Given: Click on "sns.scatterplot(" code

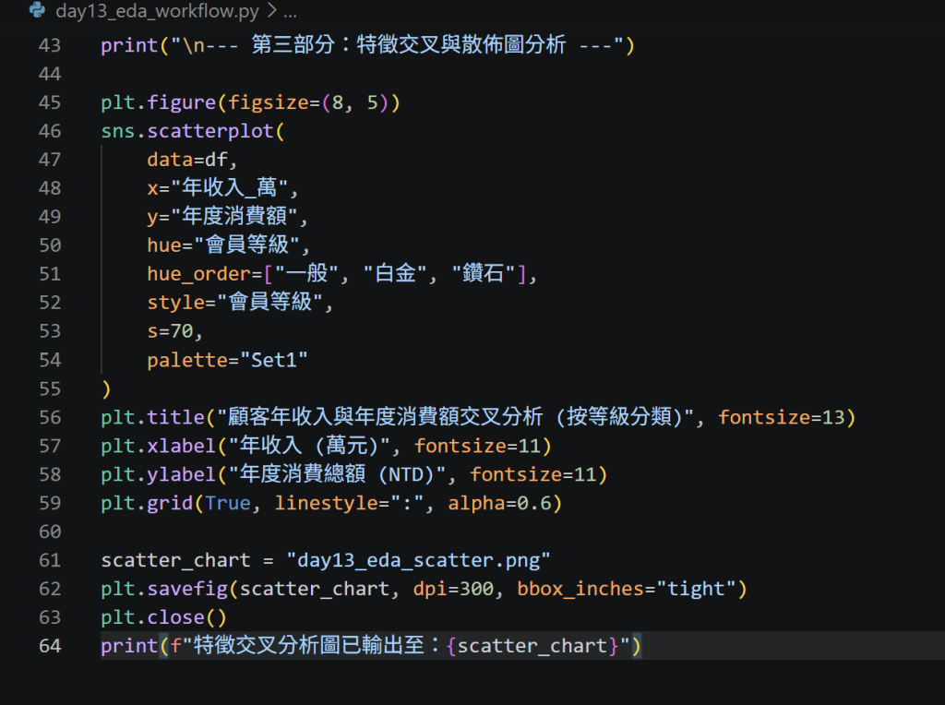Looking at the screenshot, I should [x=193, y=131].
